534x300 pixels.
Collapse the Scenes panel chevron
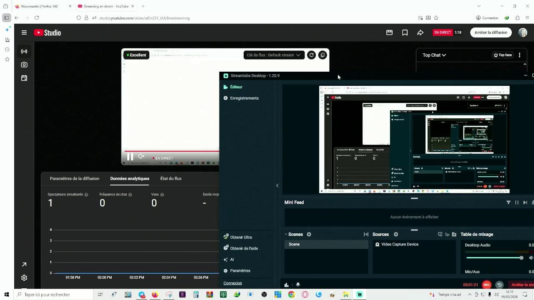point(286,234)
